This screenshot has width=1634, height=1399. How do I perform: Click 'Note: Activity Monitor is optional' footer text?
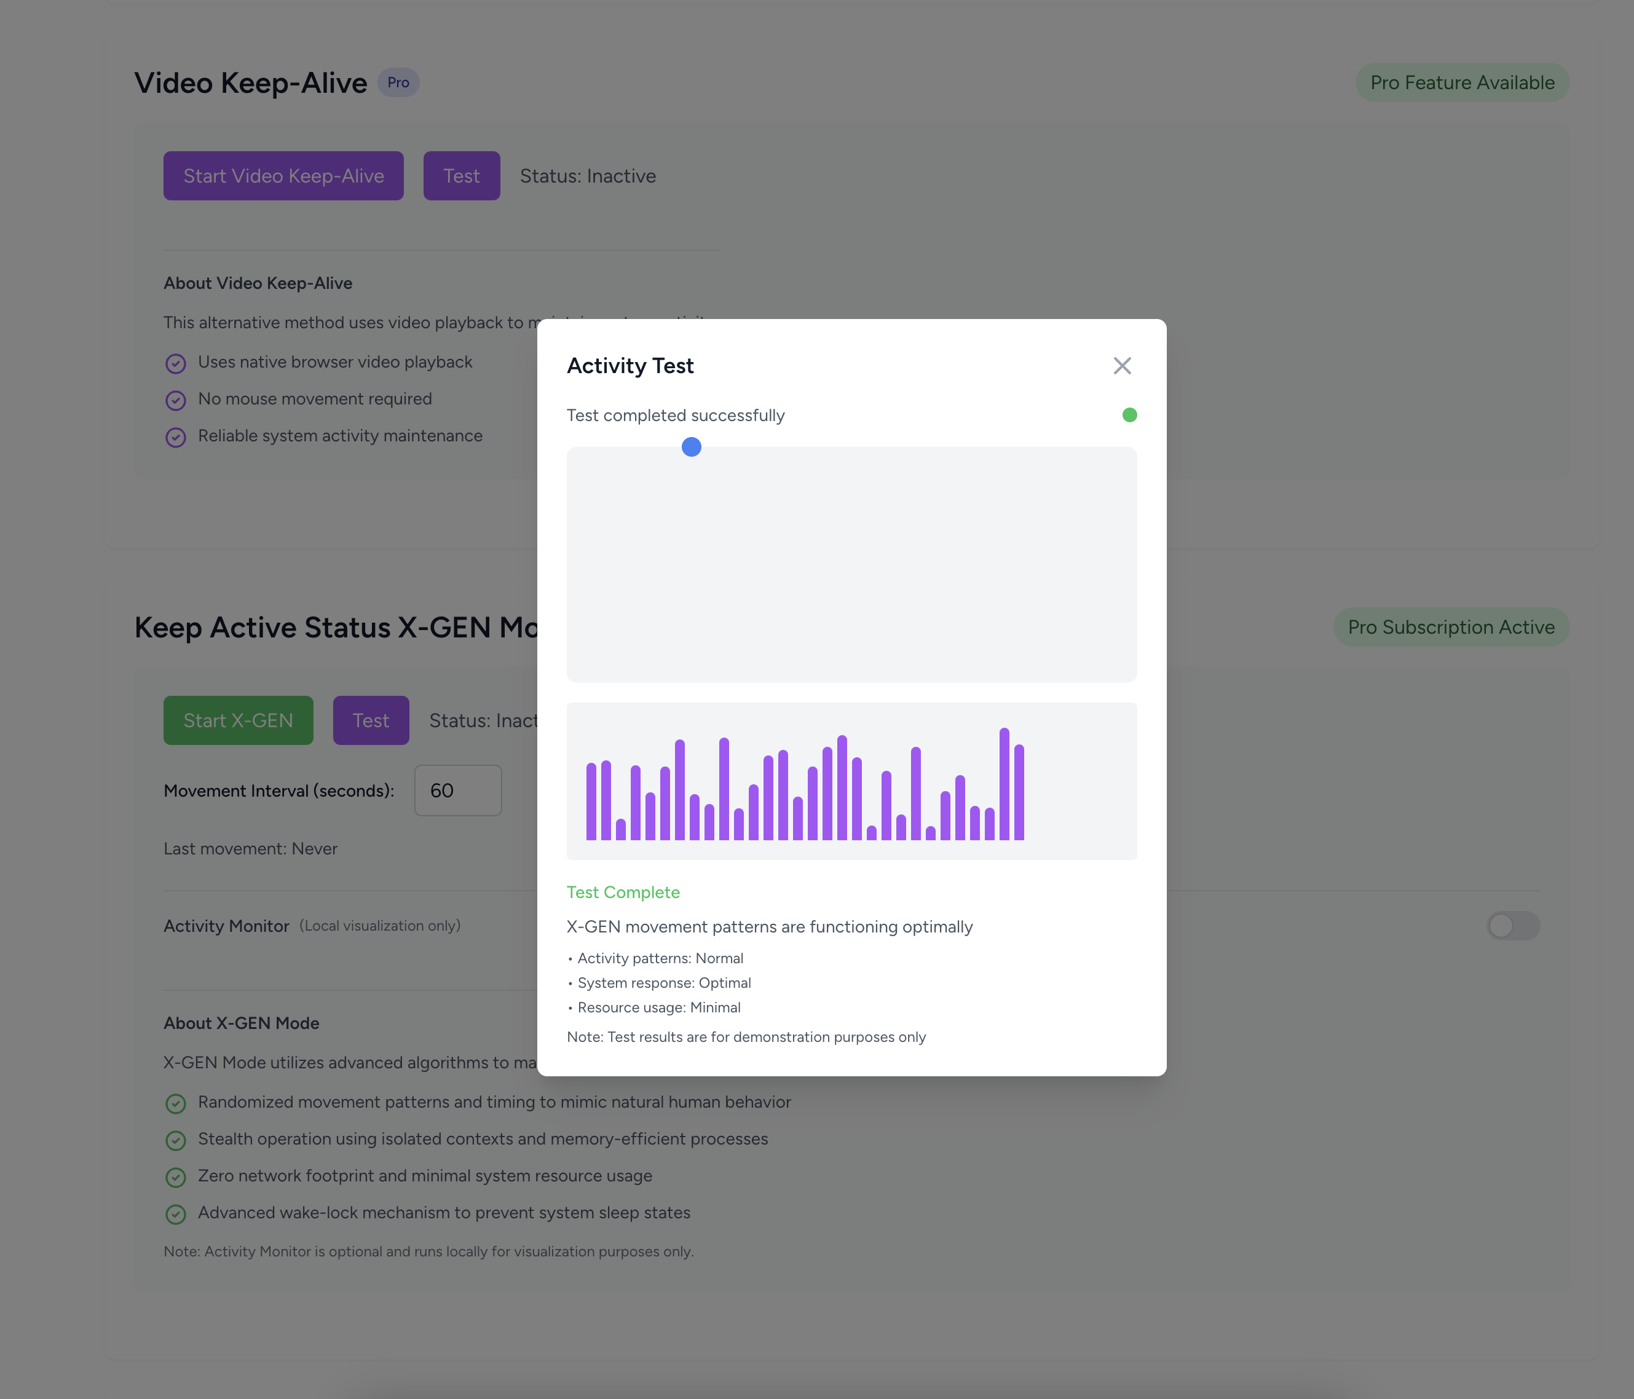(x=429, y=1251)
